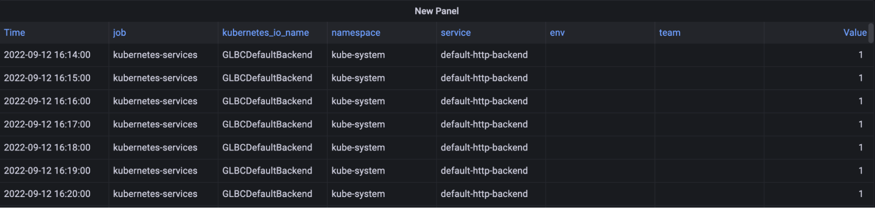Screen dimensions: 875x208
Task: Click kubernetes-services in the 16:15:00 row
Action: click(x=155, y=78)
